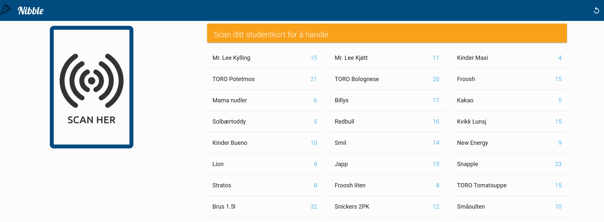The width and height of the screenshot is (604, 222).
Task: Choose Mama nudler from the list
Action: (x=264, y=100)
